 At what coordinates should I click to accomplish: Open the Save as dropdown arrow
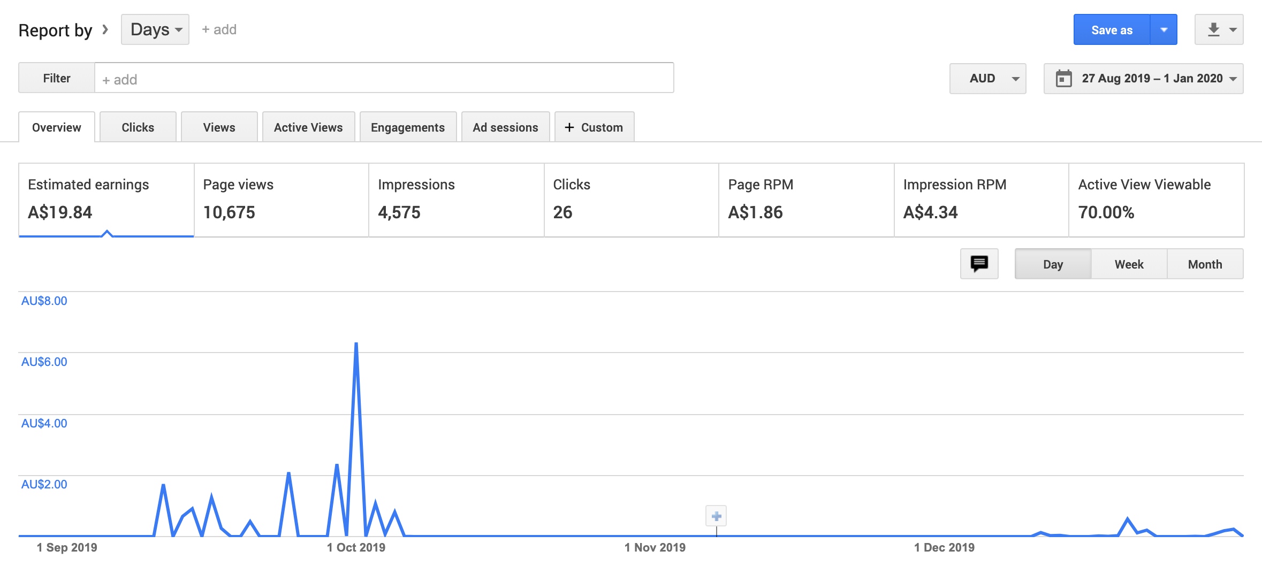[1164, 30]
